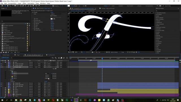Open the mask mode dropdown of Mask 2

(x=47, y=73)
